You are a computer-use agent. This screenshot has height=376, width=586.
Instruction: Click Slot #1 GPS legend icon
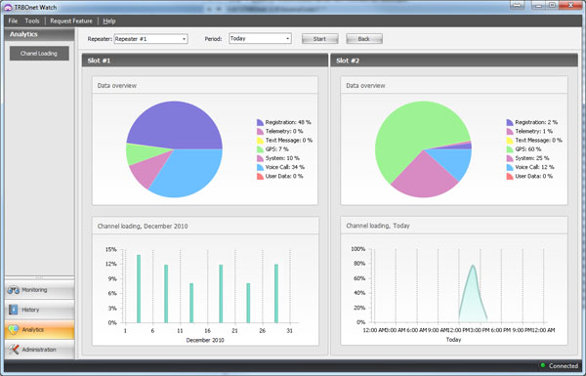tap(260, 149)
